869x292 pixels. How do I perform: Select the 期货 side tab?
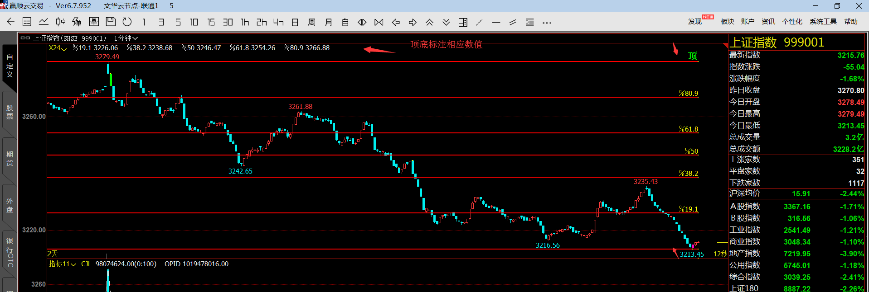tap(10, 159)
